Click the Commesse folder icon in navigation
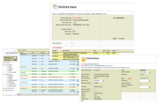The image size is (157, 102). pos(5,65)
